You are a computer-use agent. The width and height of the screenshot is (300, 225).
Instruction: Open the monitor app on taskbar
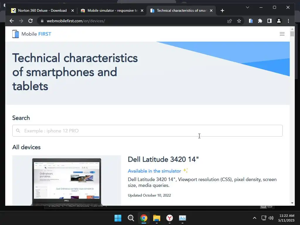click(182, 218)
